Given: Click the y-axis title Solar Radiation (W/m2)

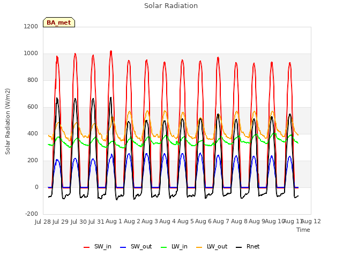Looking at the screenshot, I should point(8,122).
